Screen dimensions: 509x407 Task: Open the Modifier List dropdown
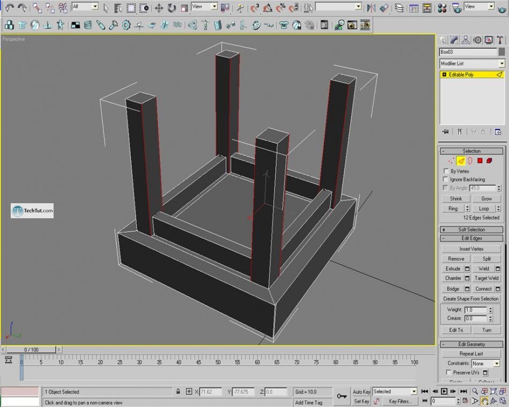click(x=473, y=63)
